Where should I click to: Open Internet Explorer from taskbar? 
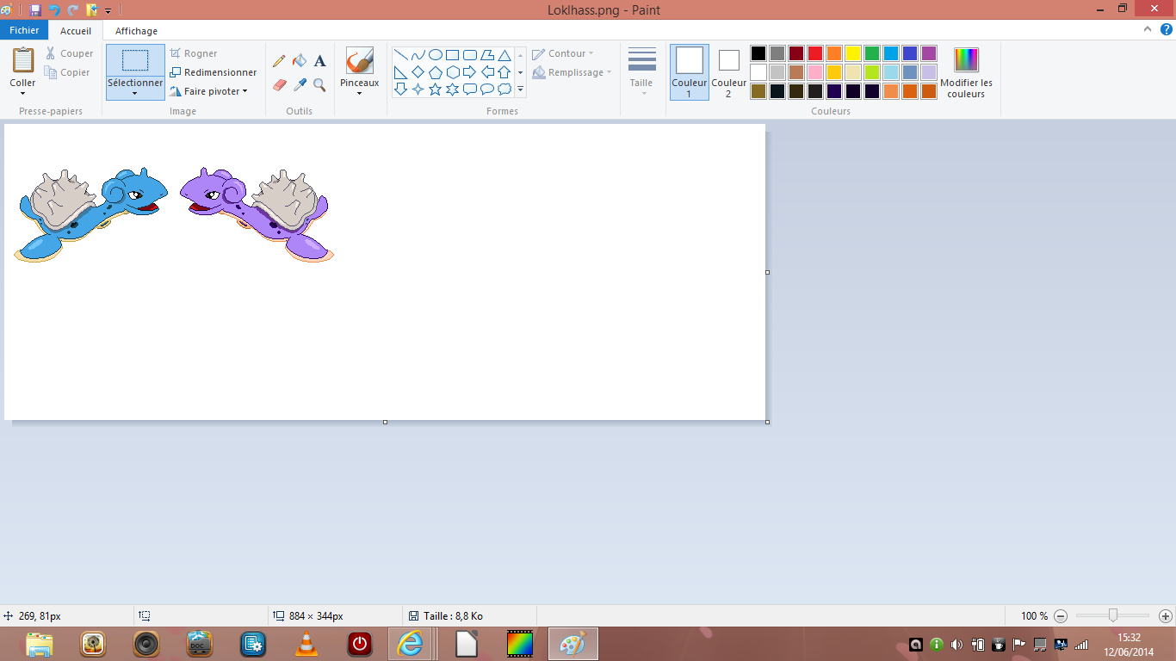coord(411,644)
